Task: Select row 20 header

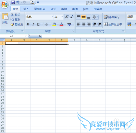Action: point(2,103)
